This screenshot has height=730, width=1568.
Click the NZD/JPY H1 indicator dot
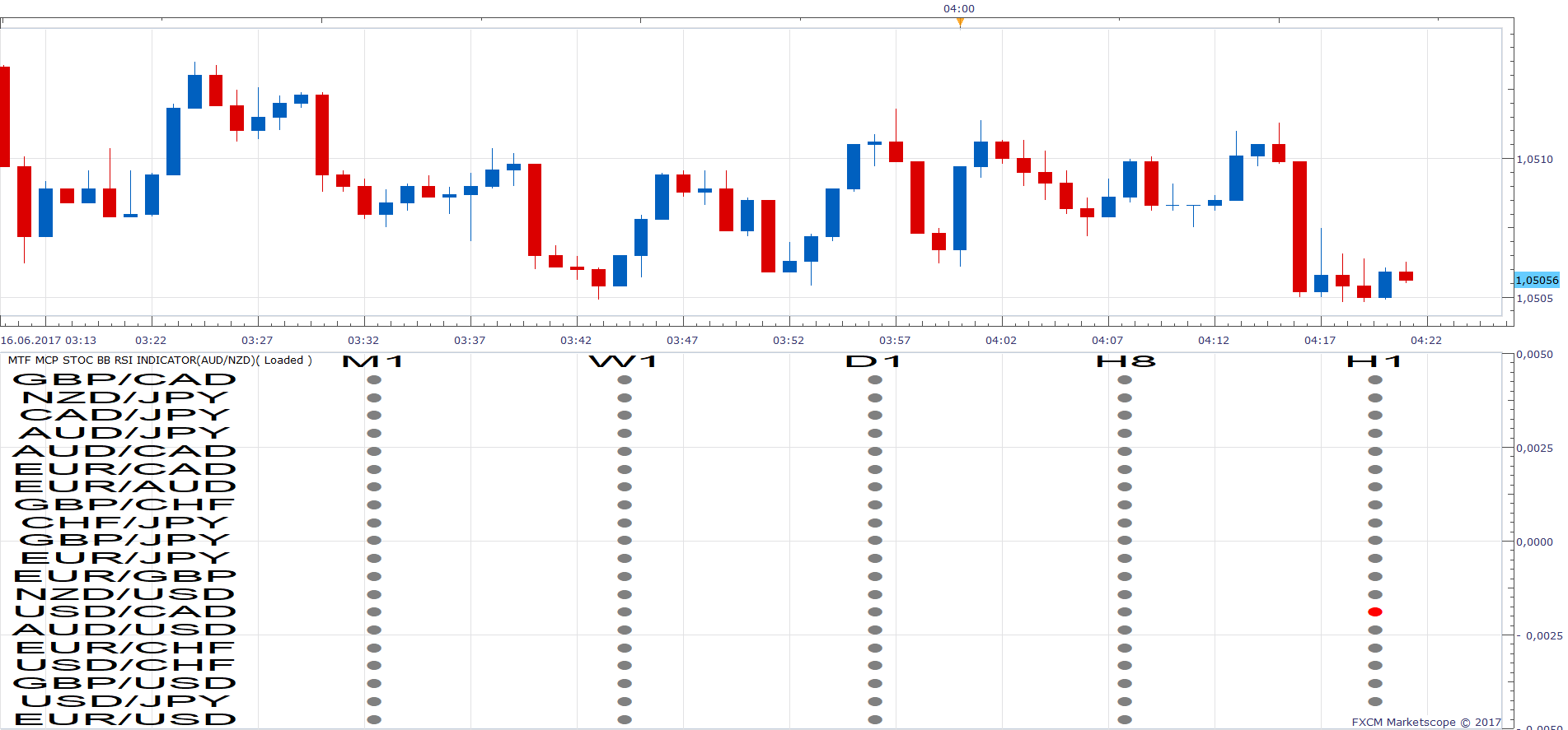tap(1375, 398)
